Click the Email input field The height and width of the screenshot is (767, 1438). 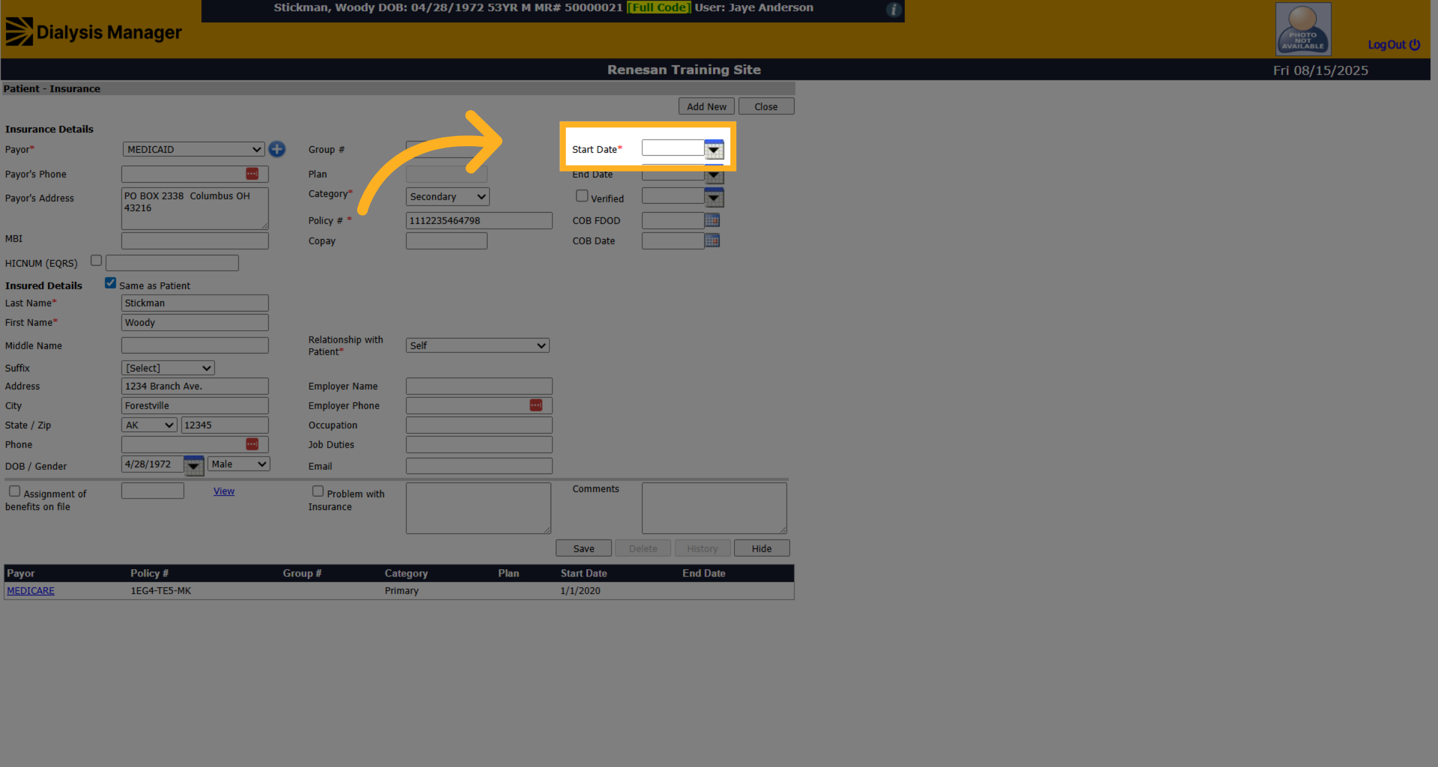(479, 466)
